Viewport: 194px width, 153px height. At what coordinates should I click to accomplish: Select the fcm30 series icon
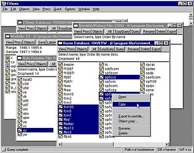pyautogui.click(x=60, y=107)
